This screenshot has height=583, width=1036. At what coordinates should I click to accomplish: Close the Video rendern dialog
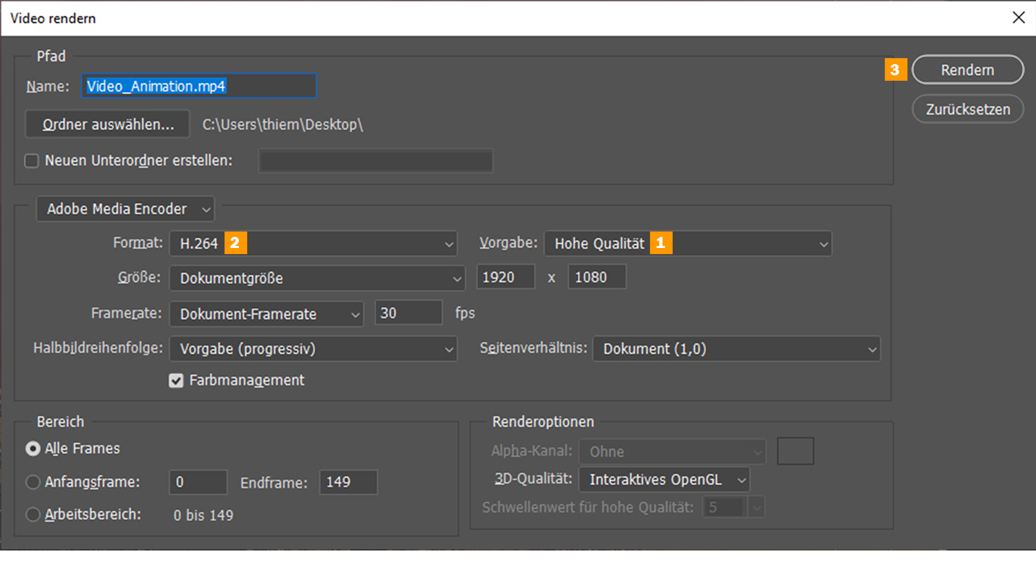coord(1018,18)
